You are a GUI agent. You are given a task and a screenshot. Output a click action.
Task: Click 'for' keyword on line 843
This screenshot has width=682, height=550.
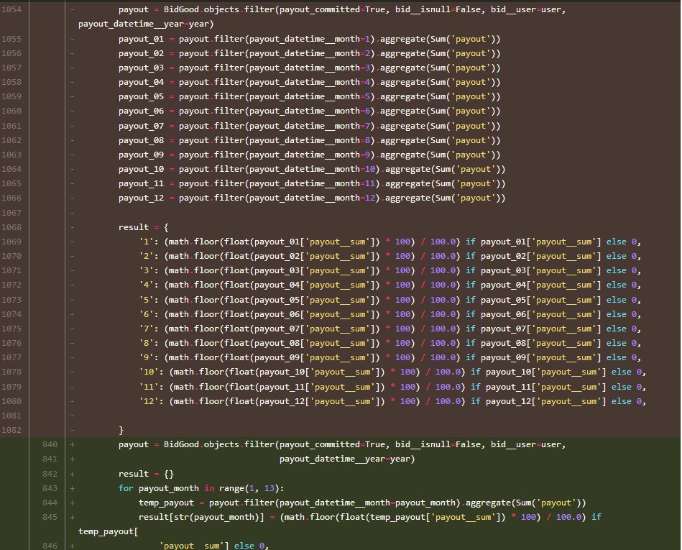(x=126, y=488)
